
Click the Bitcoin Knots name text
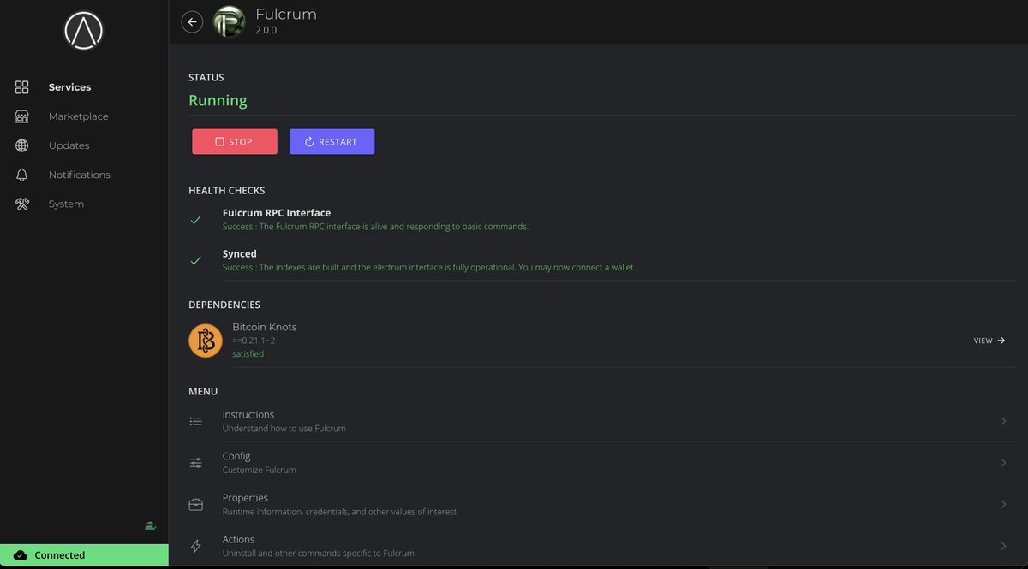click(x=265, y=327)
